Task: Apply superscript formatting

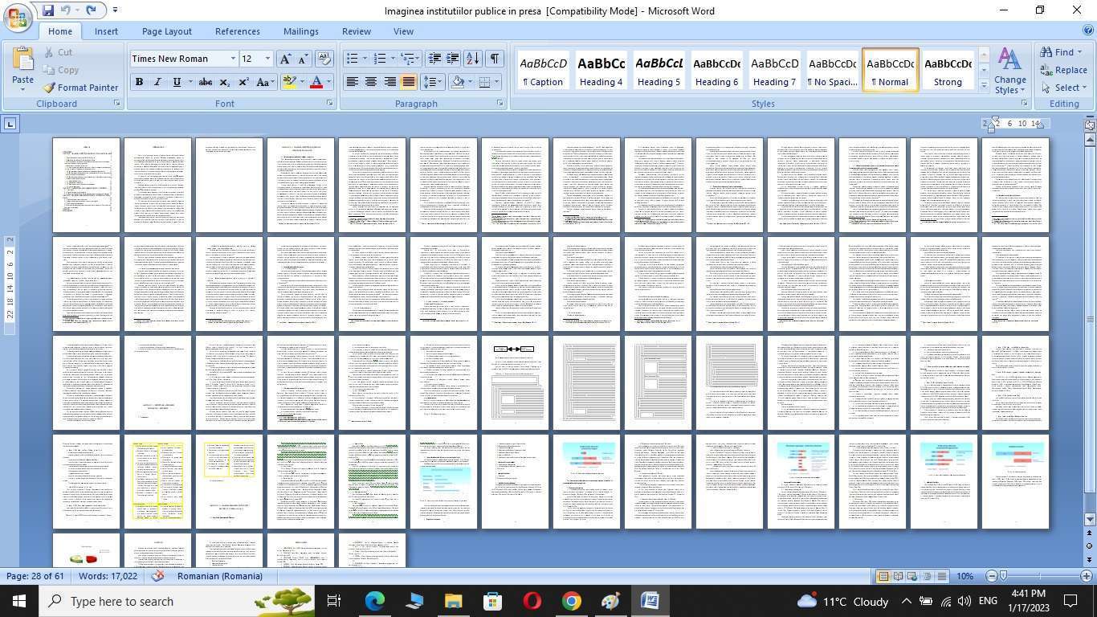Action: point(243,82)
